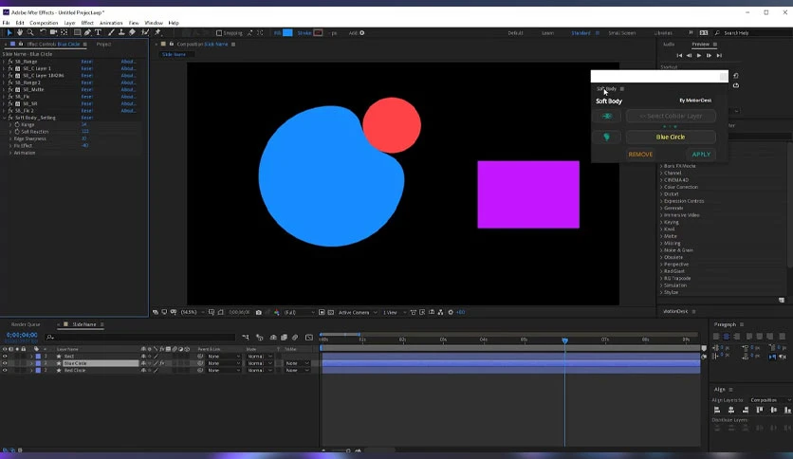
Task: Click the show channel color icon in viewer
Action: [x=277, y=312]
